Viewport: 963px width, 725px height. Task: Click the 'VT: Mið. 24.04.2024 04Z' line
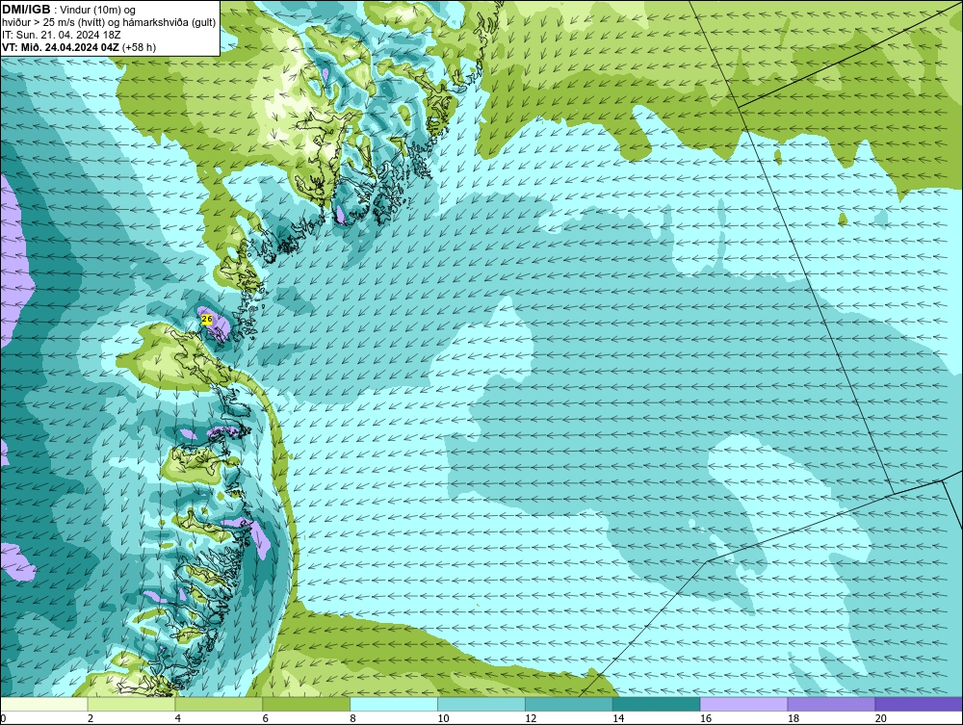pos(61,46)
